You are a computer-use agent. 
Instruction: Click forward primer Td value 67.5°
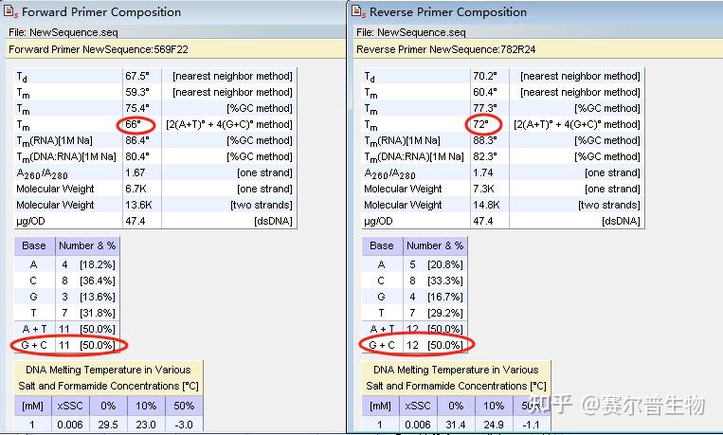pyautogui.click(x=137, y=76)
